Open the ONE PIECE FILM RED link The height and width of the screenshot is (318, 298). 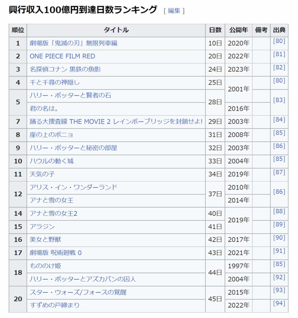(x=62, y=56)
